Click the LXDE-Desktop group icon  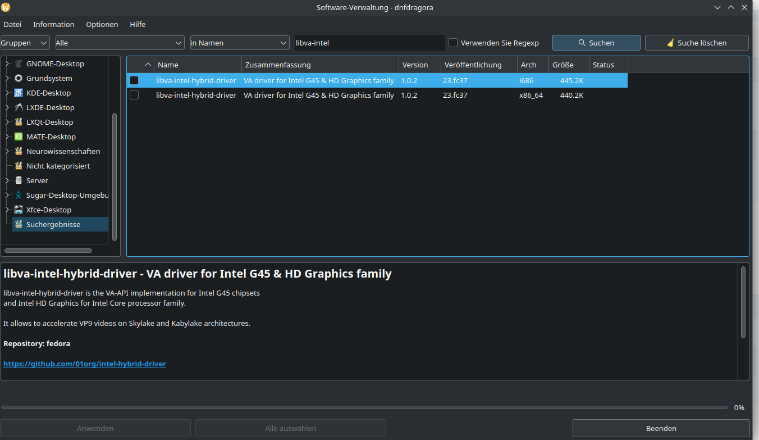click(19, 107)
